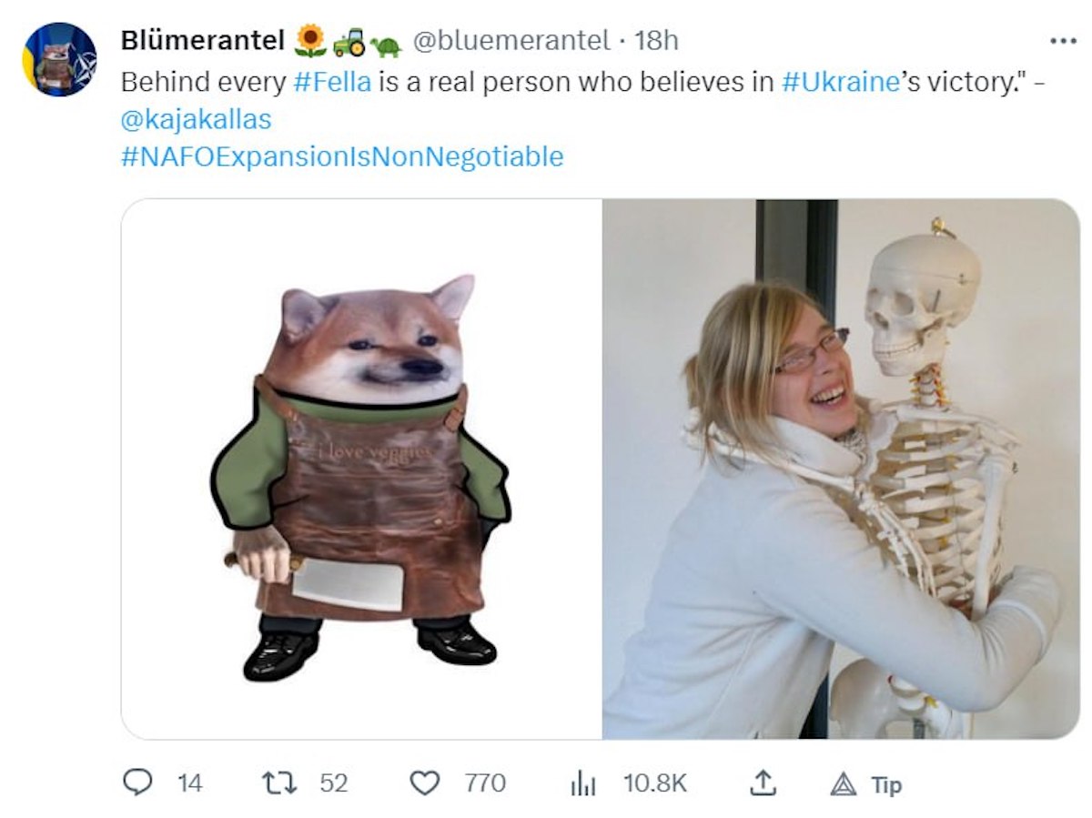Click the 10.8K views count
Image resolution: width=1092 pixels, height=818 pixels.
654,783
